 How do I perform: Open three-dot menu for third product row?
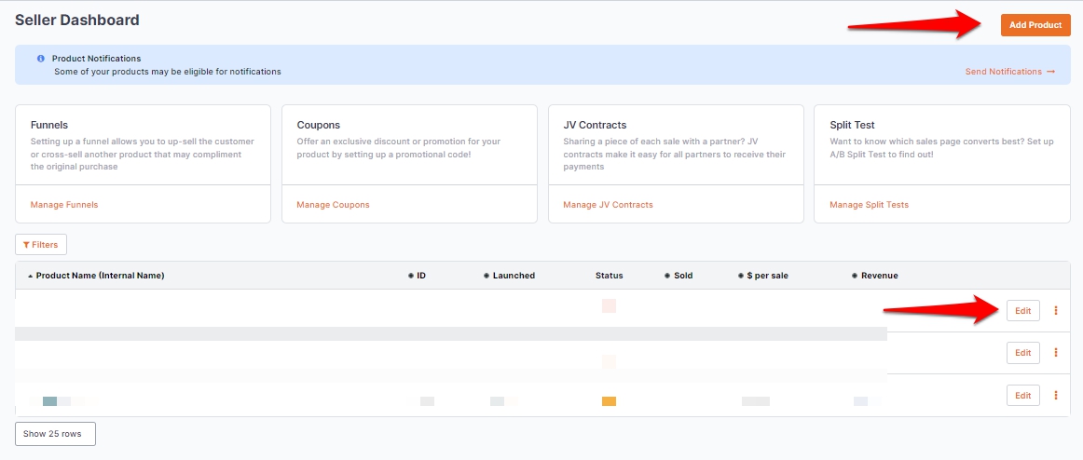1056,396
